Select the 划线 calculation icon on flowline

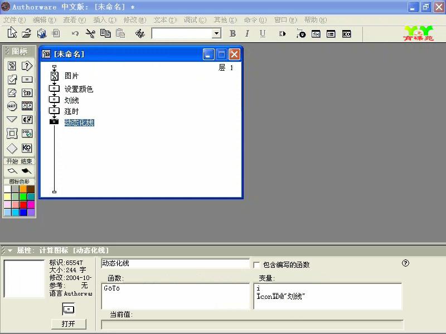[x=54, y=100]
